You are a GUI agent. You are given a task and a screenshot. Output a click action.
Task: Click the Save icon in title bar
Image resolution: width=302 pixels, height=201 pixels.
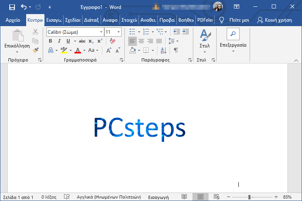click(x=12, y=7)
